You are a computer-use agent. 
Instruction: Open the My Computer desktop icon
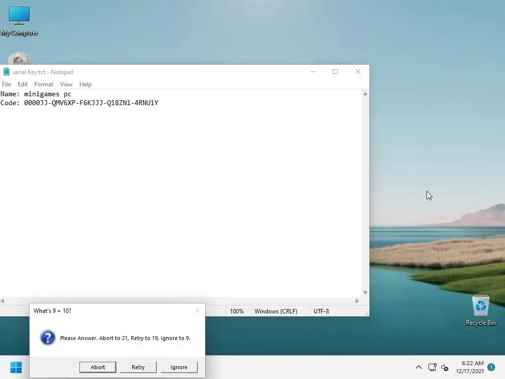[19, 21]
